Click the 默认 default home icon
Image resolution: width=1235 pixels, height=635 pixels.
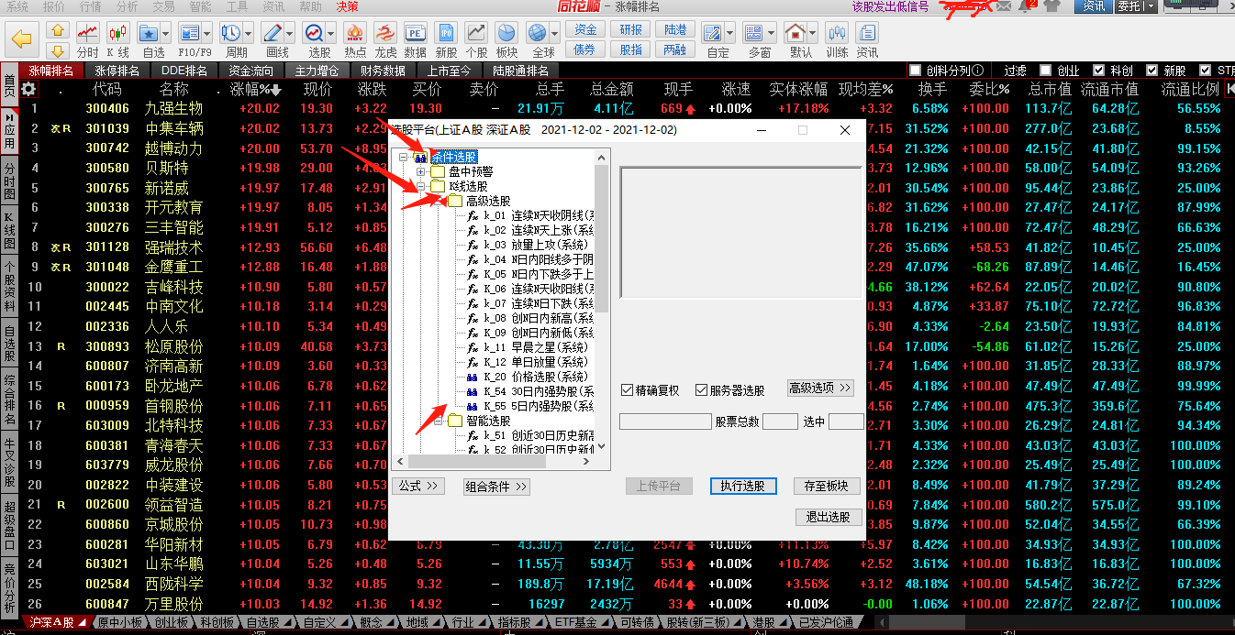click(x=796, y=33)
